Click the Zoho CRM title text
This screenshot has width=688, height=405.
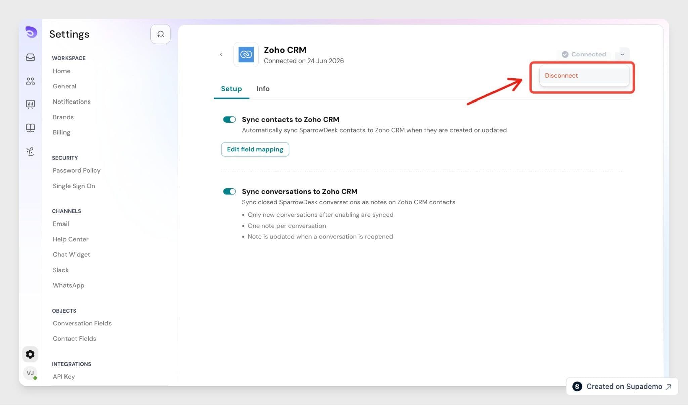point(285,50)
